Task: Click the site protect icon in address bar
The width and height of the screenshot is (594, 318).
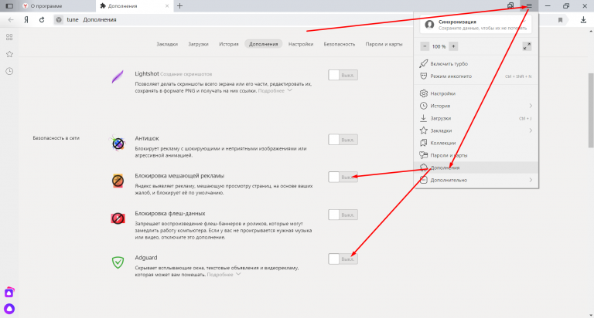Action: [59, 19]
